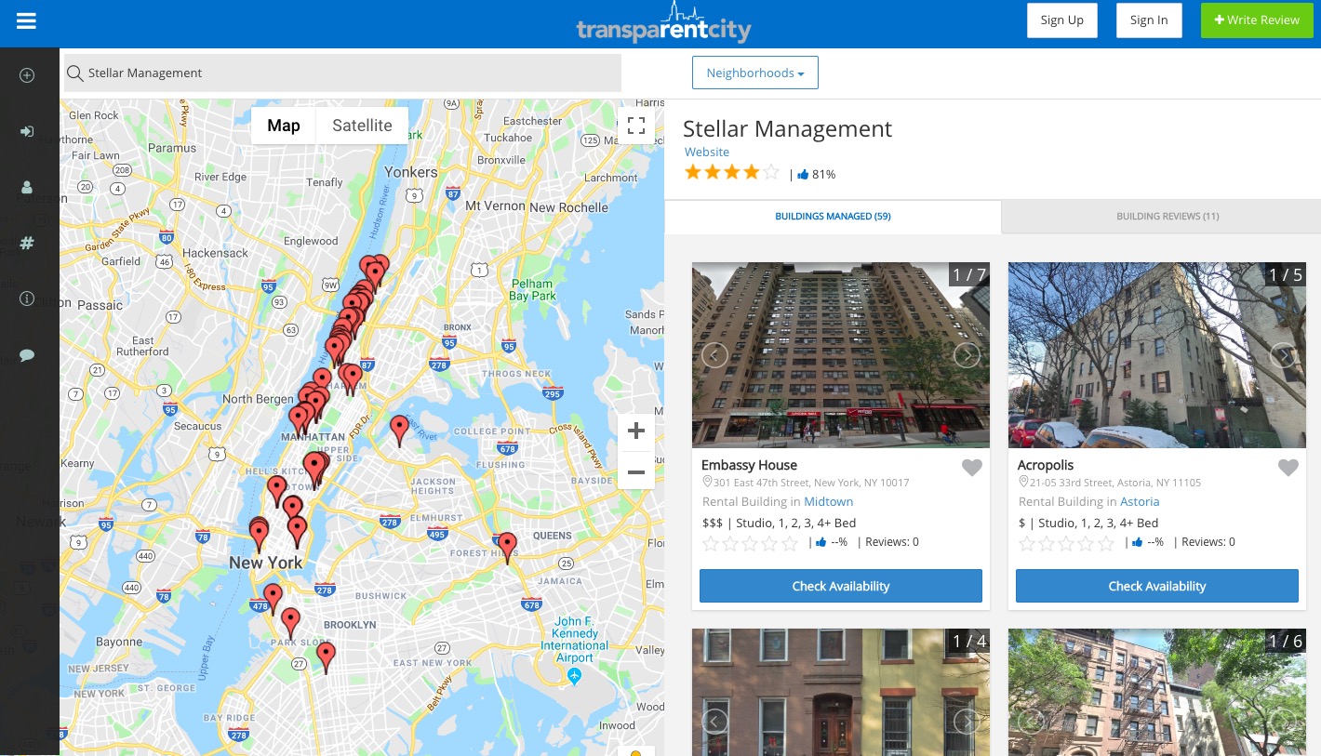Open the Acropolis building title

point(1046,465)
